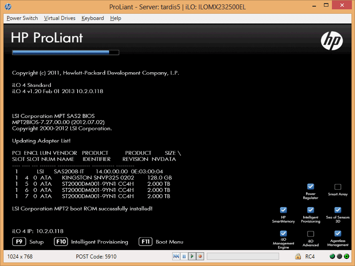Click the gray status indicator light
355x266 pixels.
(x=339, y=256)
